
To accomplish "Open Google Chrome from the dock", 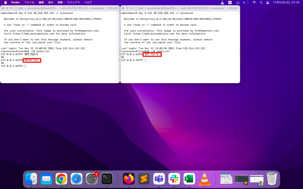I will point(61,179).
